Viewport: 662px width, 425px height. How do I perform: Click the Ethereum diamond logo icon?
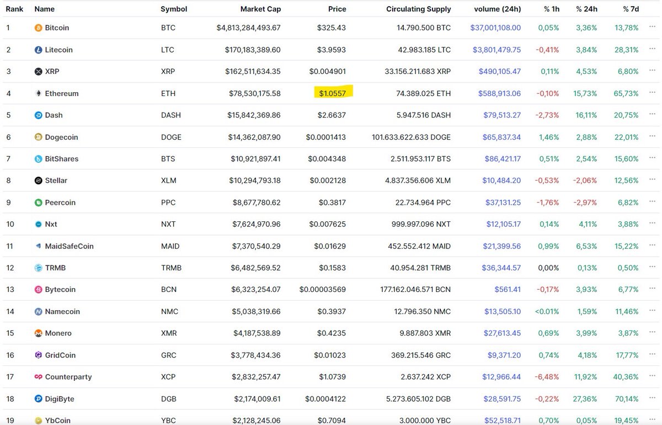[x=39, y=93]
